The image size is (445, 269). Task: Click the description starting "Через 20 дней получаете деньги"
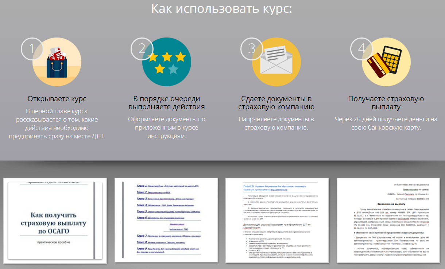click(386, 123)
